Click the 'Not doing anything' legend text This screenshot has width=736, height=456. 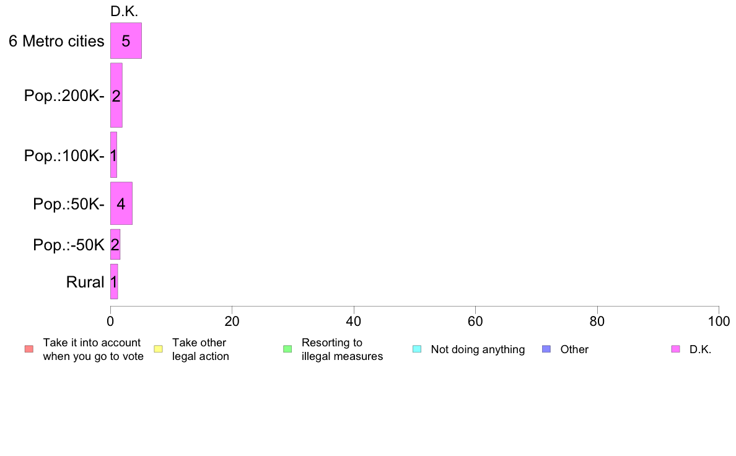(478, 349)
